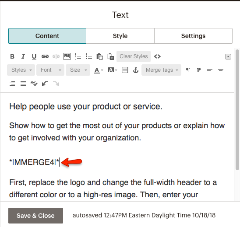Toggle italic formatting

(x=23, y=56)
